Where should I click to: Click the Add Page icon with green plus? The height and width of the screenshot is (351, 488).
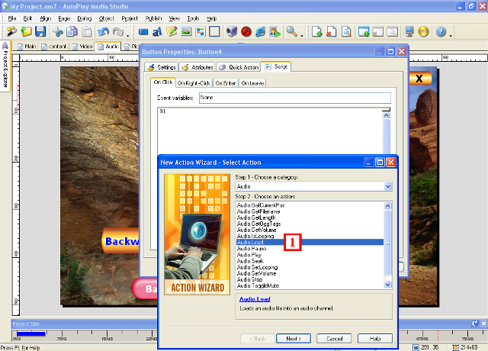coord(317,32)
